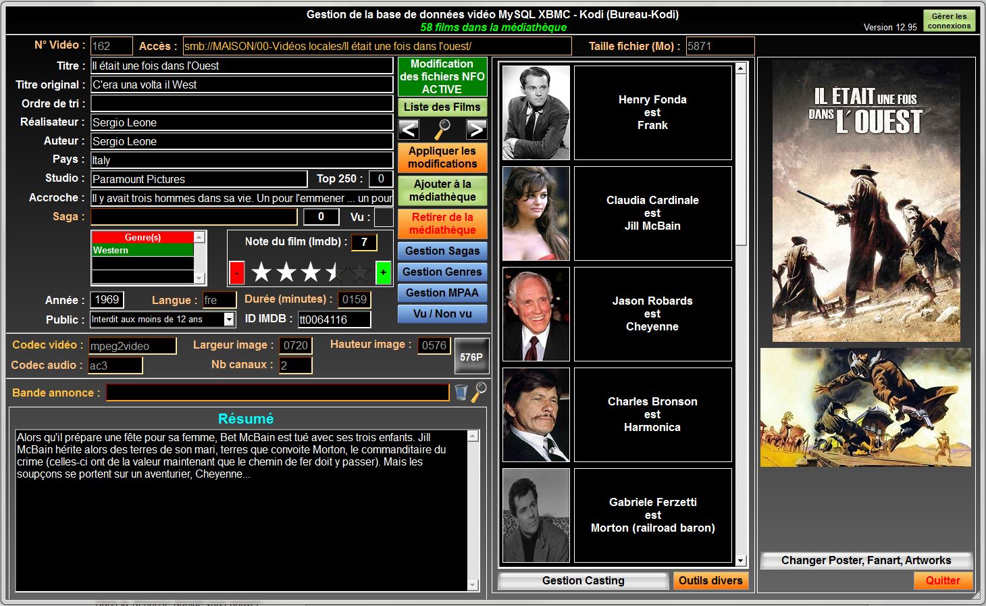Open Charles Bronson actor photo
The image size is (986, 606).
click(536, 415)
